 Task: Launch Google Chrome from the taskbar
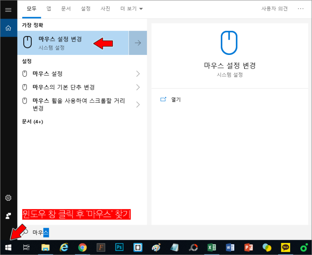(82, 247)
